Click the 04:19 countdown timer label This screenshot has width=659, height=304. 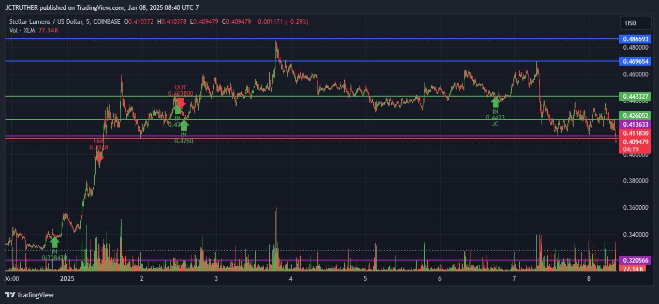(x=631, y=149)
